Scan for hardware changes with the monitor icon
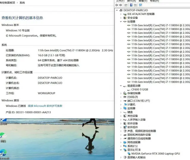The image size is (190, 160). point(140,5)
